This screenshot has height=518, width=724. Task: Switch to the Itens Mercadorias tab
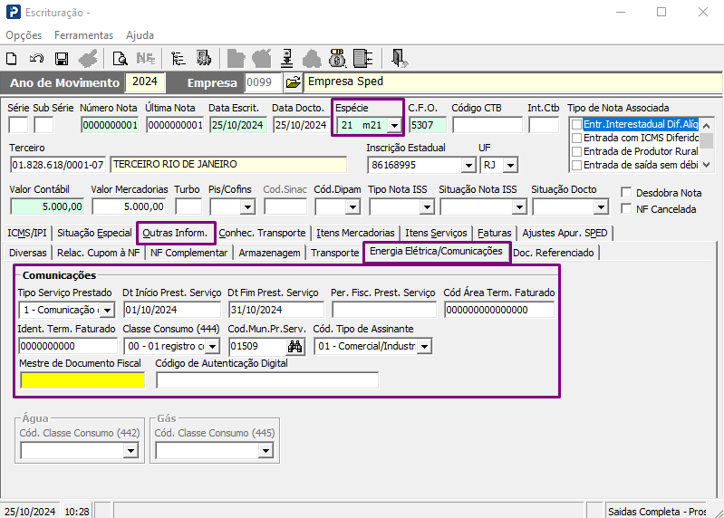click(355, 233)
